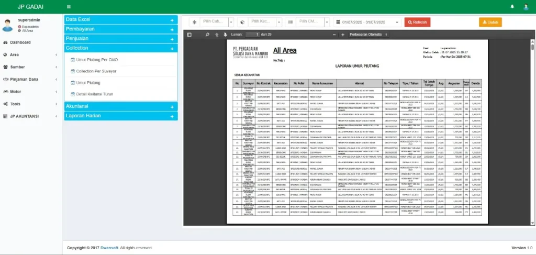The height and width of the screenshot is (255, 536).
Task: Expand the Pinjaman Dana sidebar menu
Action: (31, 79)
